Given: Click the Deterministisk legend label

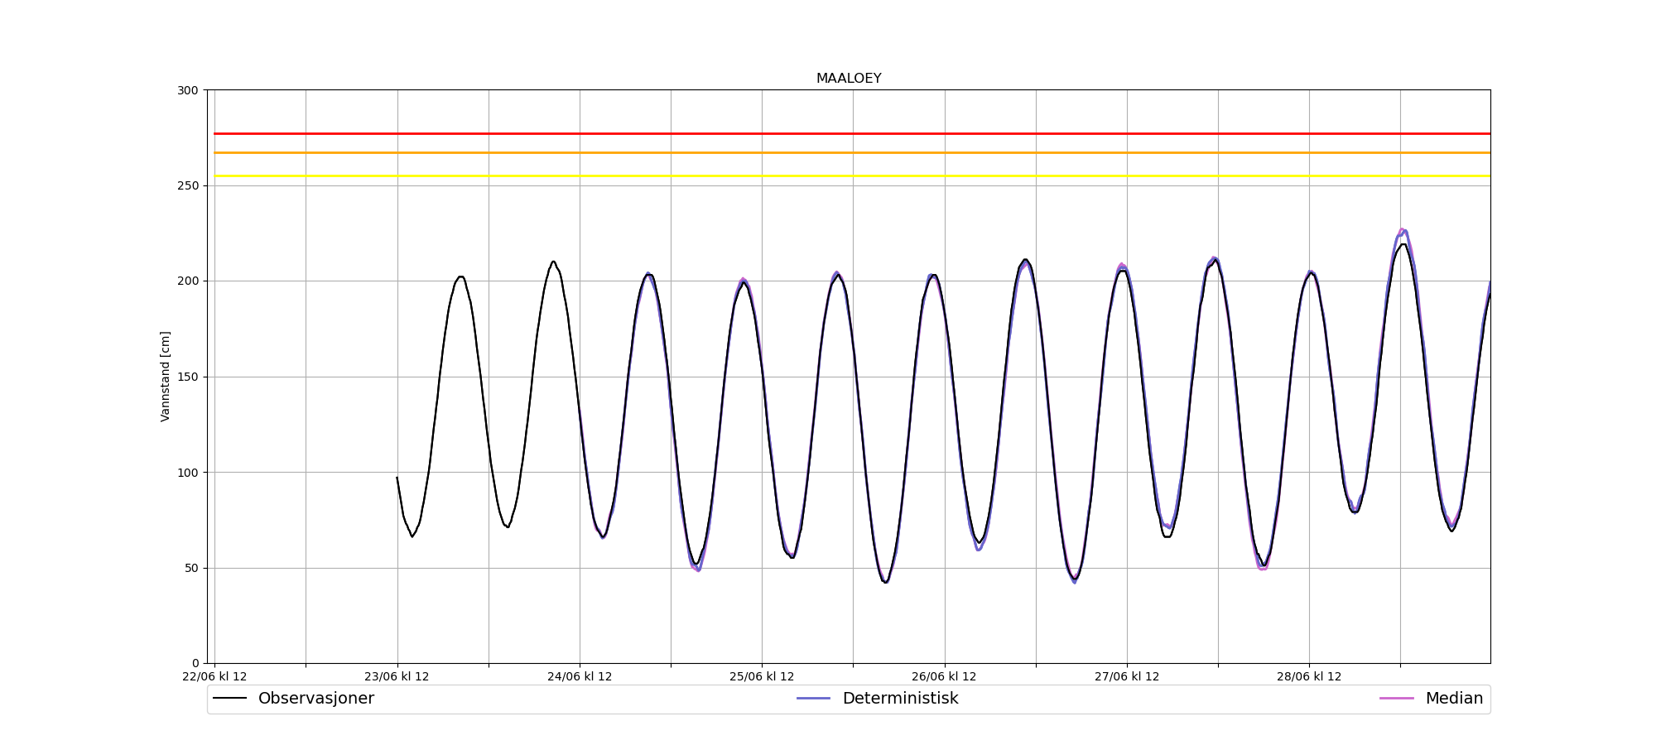Looking at the screenshot, I should tap(900, 699).
